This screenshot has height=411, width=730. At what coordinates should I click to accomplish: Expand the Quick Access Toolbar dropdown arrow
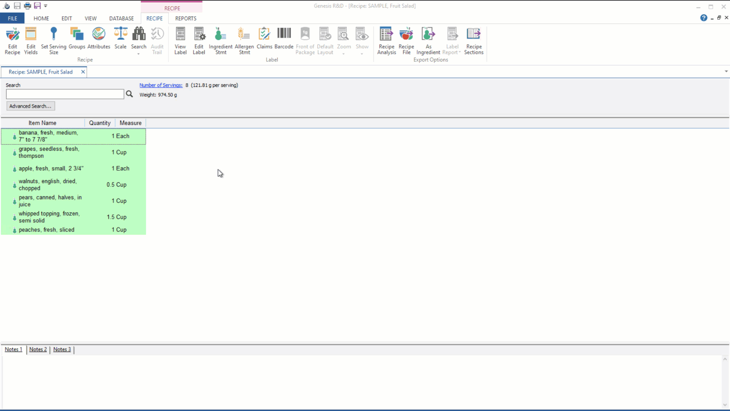click(x=46, y=6)
